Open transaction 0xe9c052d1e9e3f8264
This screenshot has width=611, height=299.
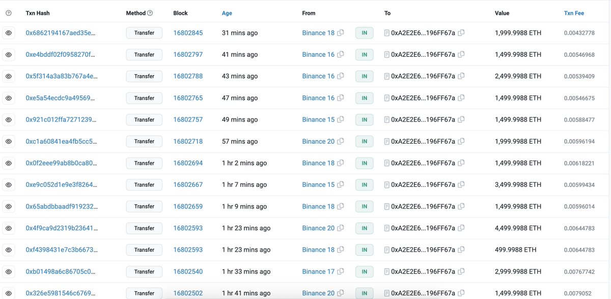[61, 185]
